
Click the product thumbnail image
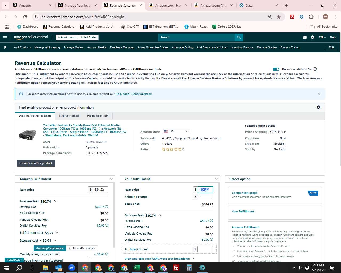tap(28, 135)
